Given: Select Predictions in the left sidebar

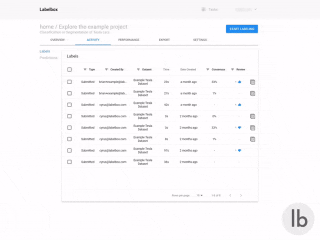Looking at the screenshot, I should click(48, 58).
